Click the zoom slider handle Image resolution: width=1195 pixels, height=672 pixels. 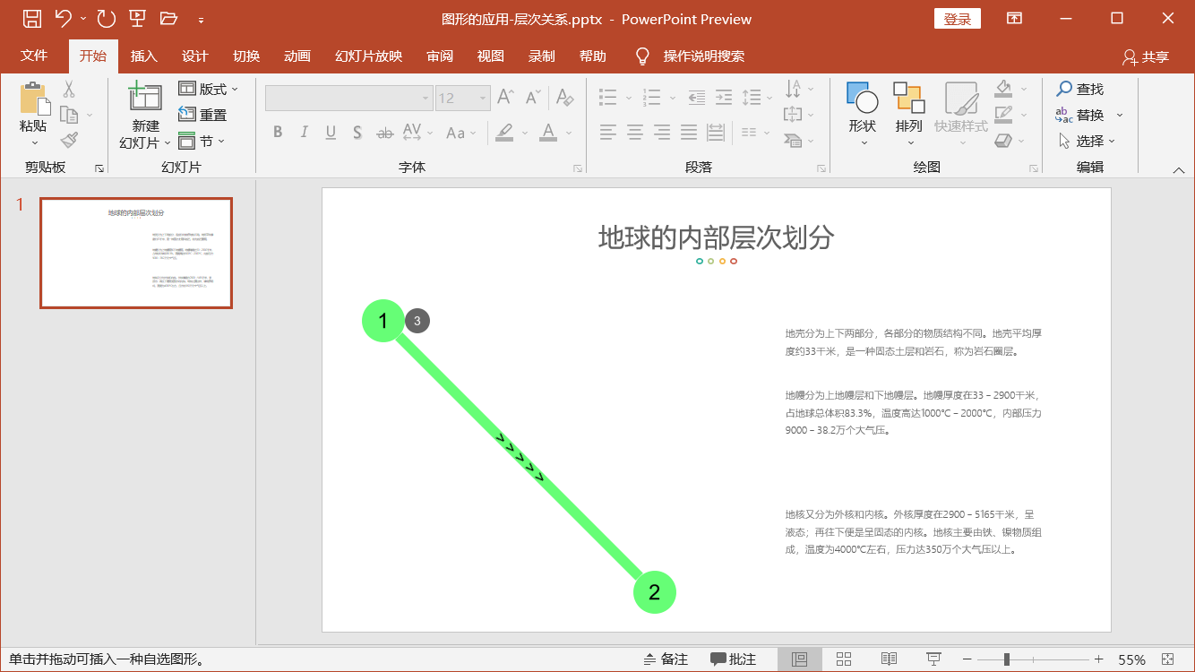coord(1007,659)
